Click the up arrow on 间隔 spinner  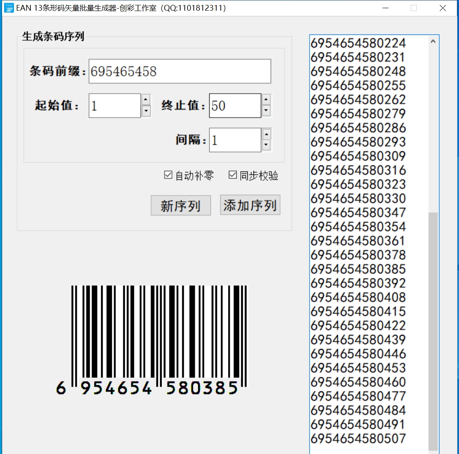click(267, 134)
